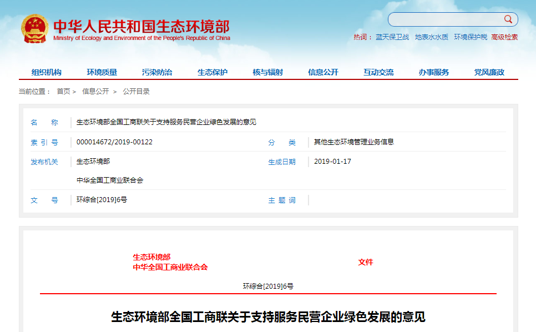Screen dimensions: 536x332
Task: Click the national emblem logo
Action: point(34,29)
